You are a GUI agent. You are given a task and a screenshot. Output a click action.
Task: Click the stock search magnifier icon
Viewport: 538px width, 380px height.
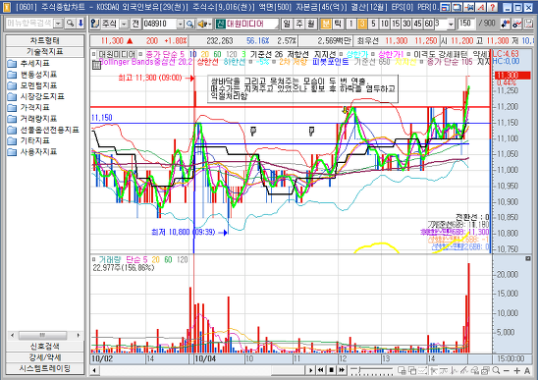click(x=189, y=24)
